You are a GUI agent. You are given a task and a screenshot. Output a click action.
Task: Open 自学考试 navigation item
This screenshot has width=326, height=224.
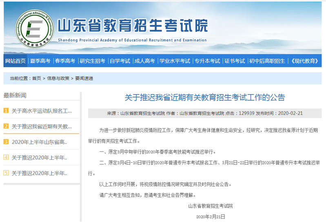[120, 61]
